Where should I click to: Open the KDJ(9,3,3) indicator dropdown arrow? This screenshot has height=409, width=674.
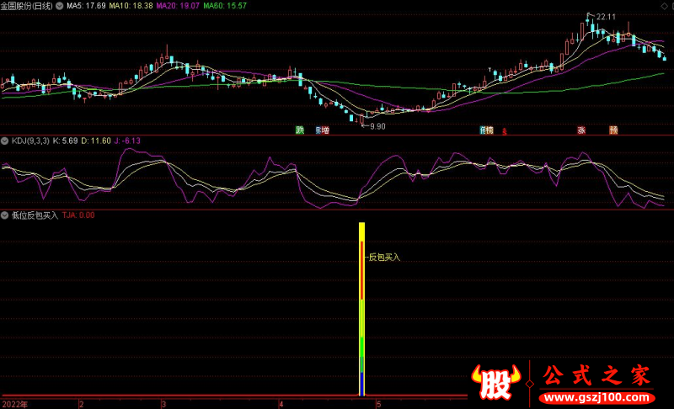5,141
